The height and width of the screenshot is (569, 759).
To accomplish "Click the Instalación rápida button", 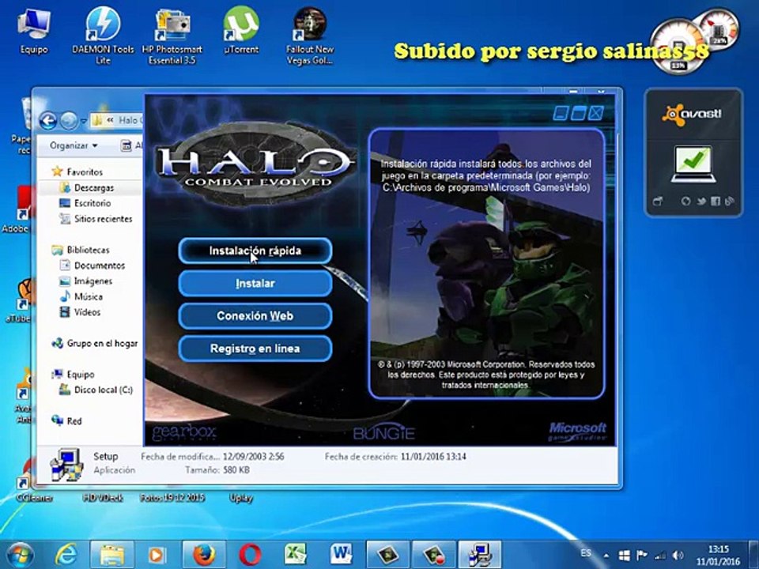I will point(255,251).
